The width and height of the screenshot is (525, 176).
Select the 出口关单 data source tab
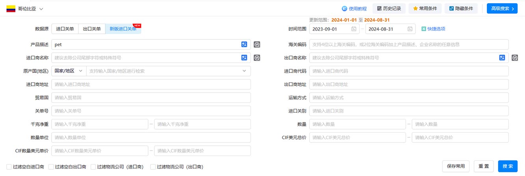[x=92, y=29]
